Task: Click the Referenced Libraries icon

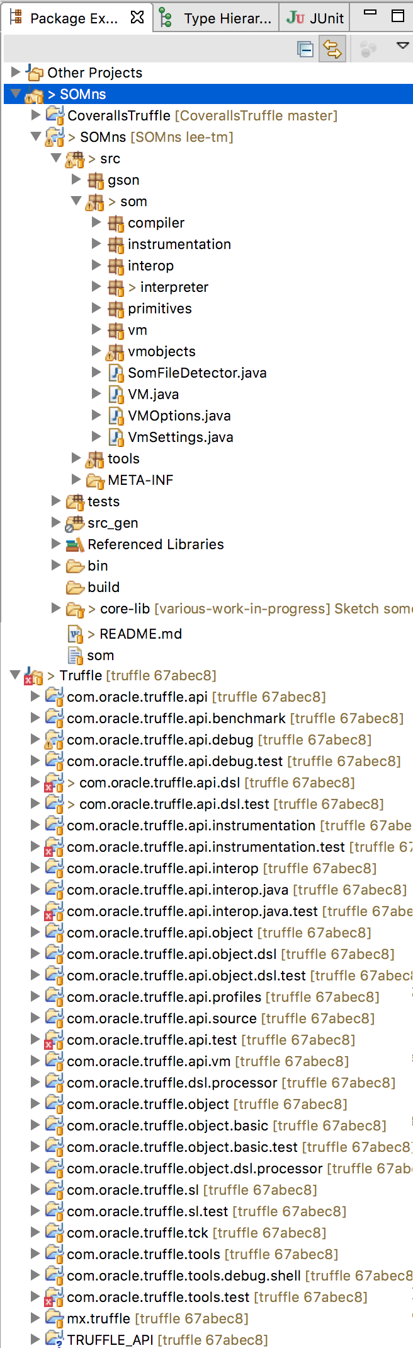Action: tap(75, 545)
